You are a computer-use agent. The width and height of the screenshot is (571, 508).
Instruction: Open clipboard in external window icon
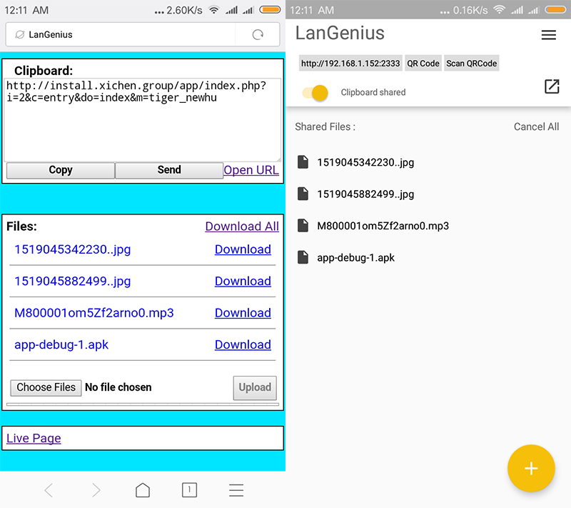pos(552,86)
